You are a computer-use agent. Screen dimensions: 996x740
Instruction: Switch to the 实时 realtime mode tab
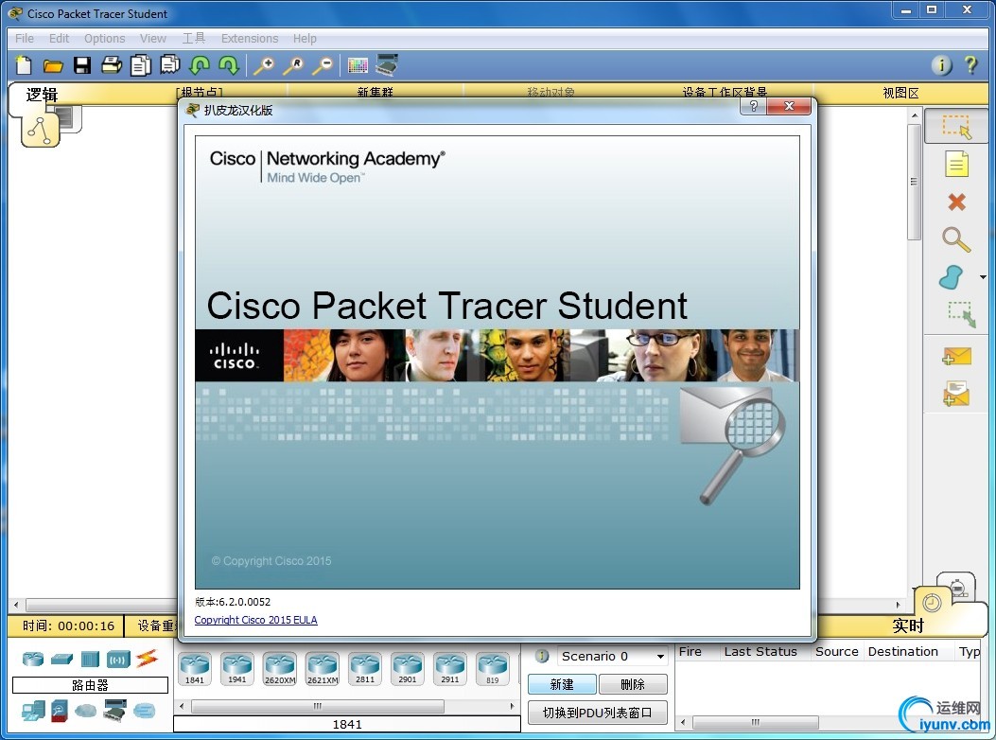[x=908, y=625]
